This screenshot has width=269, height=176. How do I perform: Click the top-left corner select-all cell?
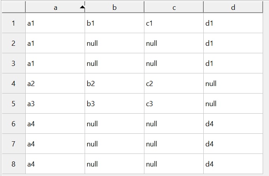click(14, 7)
